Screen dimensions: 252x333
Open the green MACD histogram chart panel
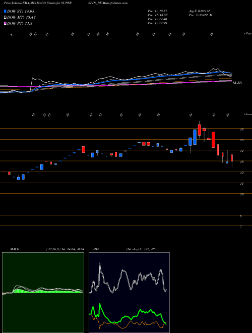[x=43, y=293]
